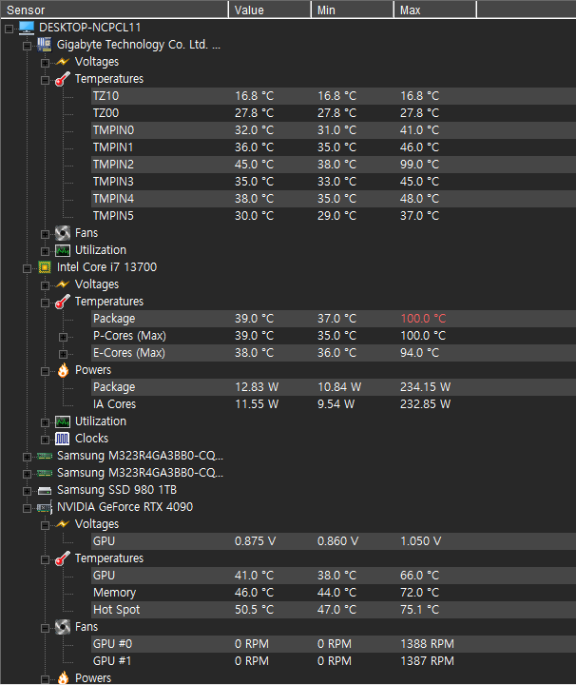Viewport: 576px width, 685px height.
Task: Expand the CPU Clocks node
Action: 45,440
